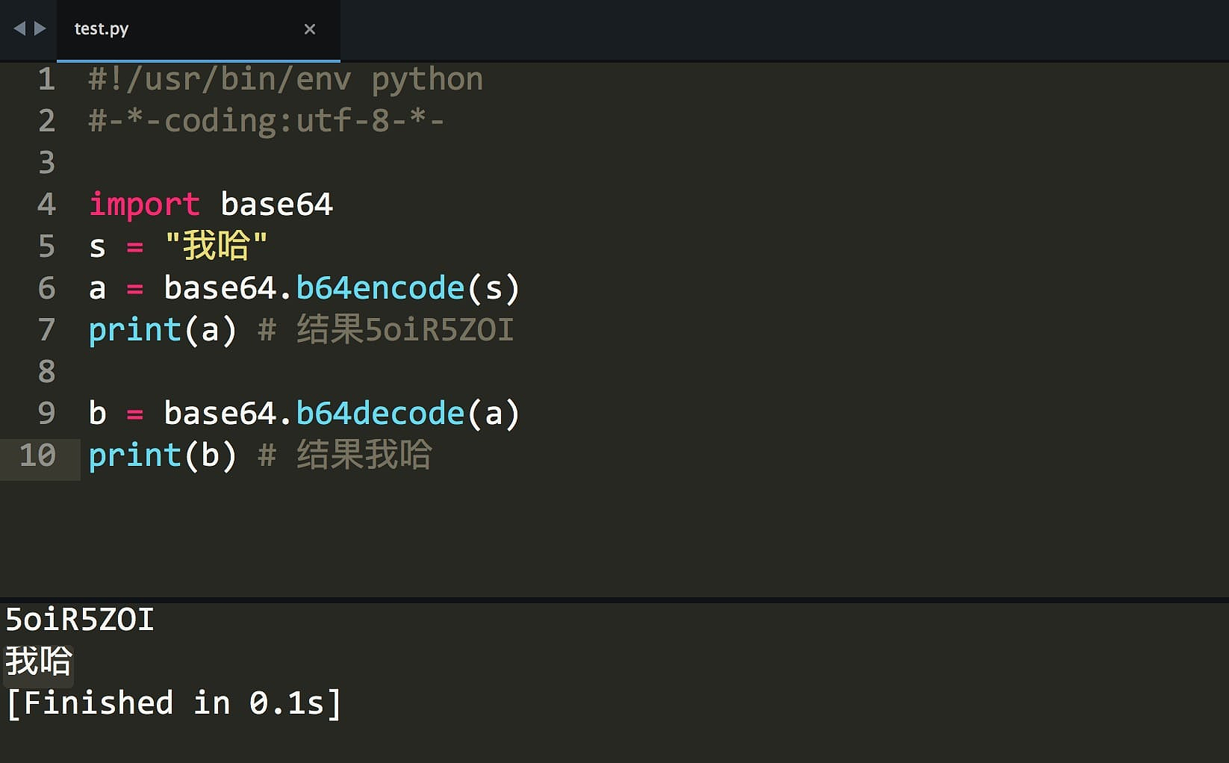The height and width of the screenshot is (763, 1229).
Task: Click empty line 8 in editor gutter
Action: 46,372
